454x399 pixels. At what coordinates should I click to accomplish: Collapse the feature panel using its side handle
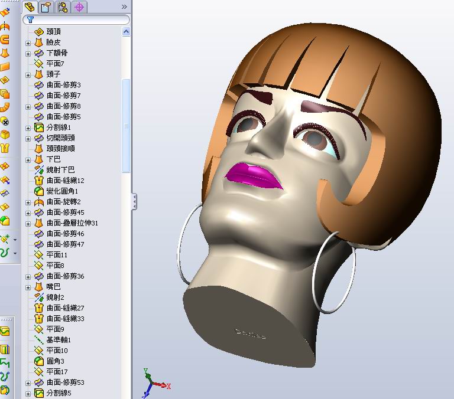click(x=134, y=201)
